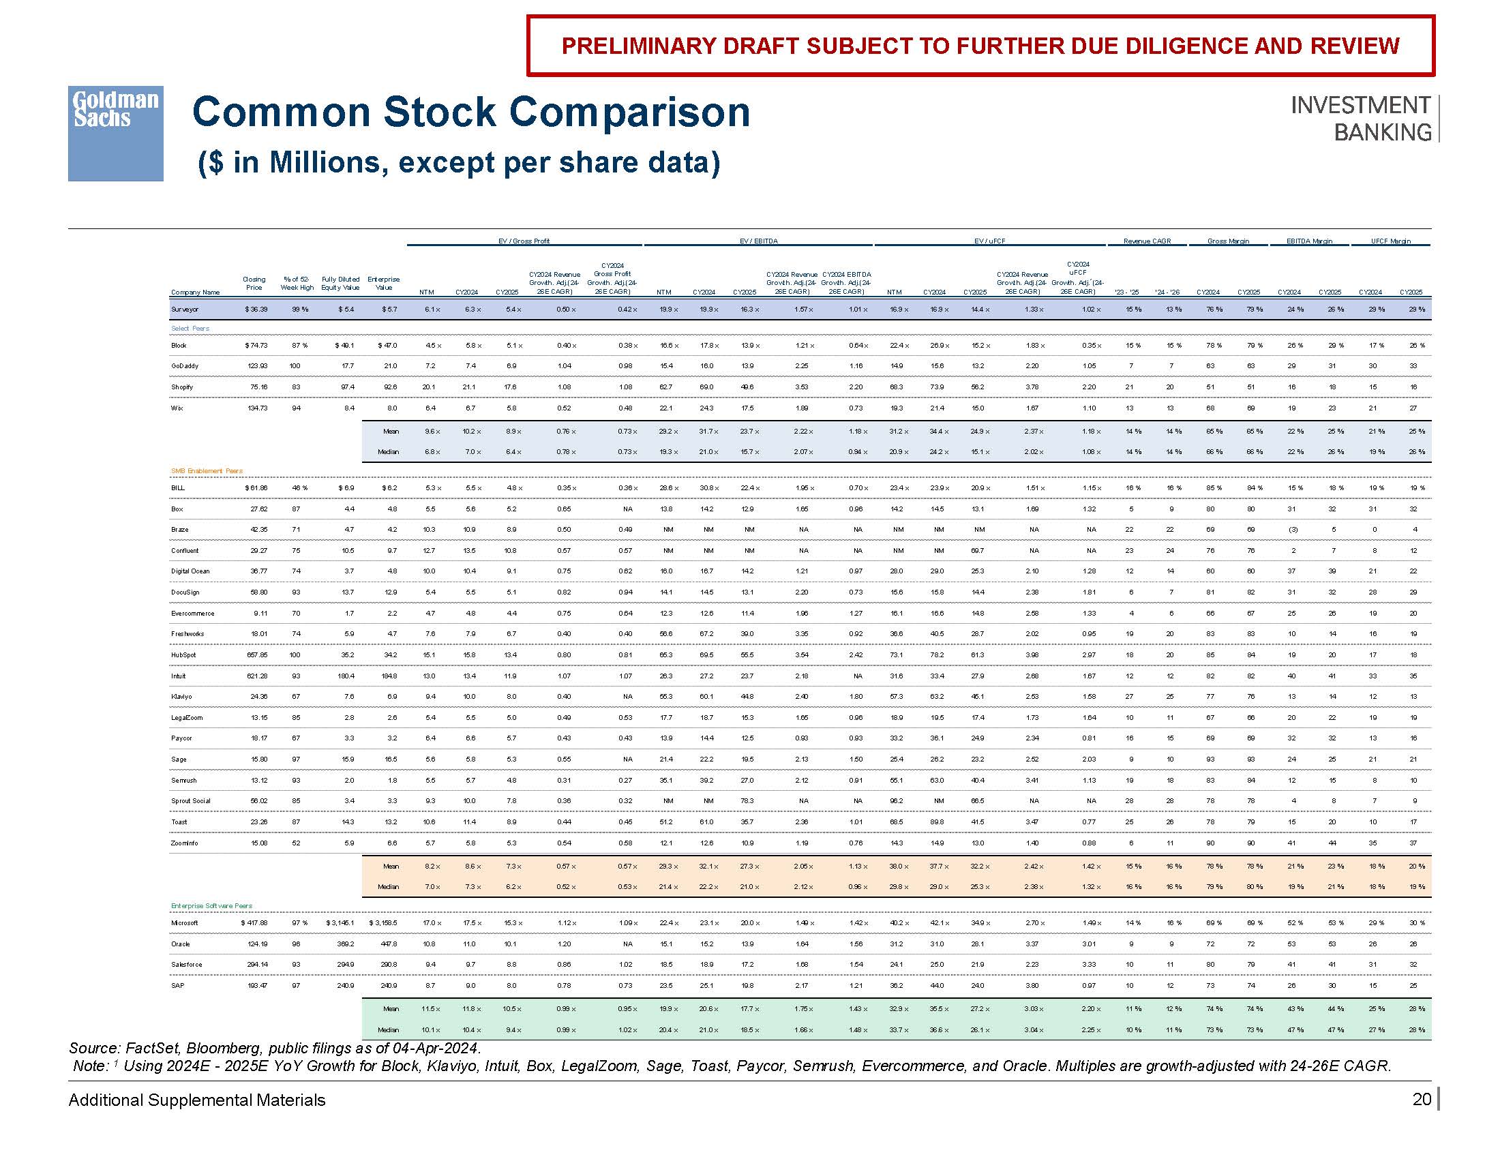Screen dimensions: 1500x1159
Task: Click the EV / EBITDA column group header
Action: tap(758, 241)
